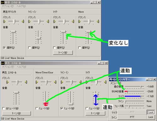Viewport: 157px width, 121px height.
Task: Open オプション menu in 再生コントロール window
Action: 8,67
